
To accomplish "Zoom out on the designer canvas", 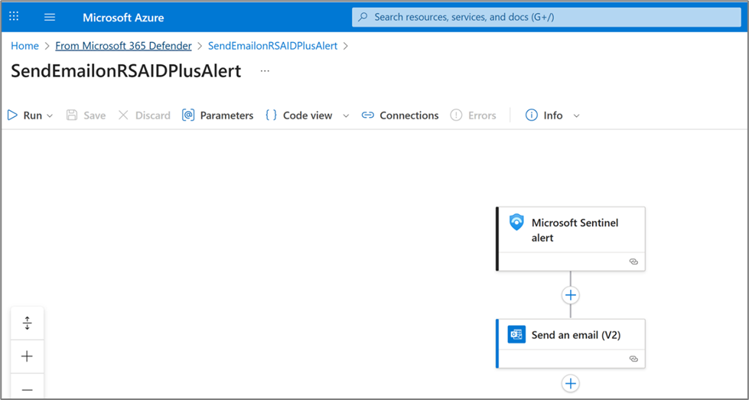I will [28, 389].
